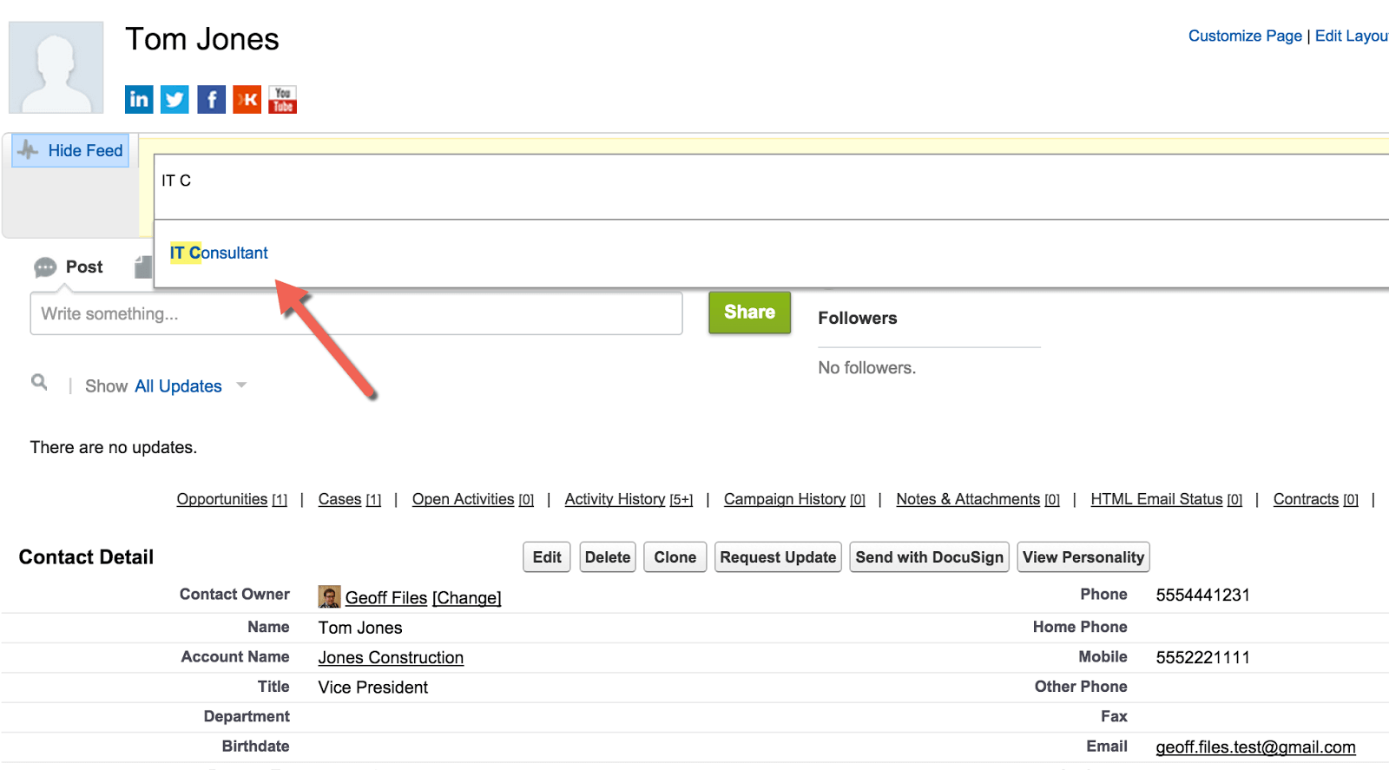
Task: Click Send with DocuSign button
Action: [x=929, y=557]
